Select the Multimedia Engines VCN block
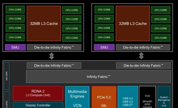This screenshot has height=108, width=178. click(77, 97)
